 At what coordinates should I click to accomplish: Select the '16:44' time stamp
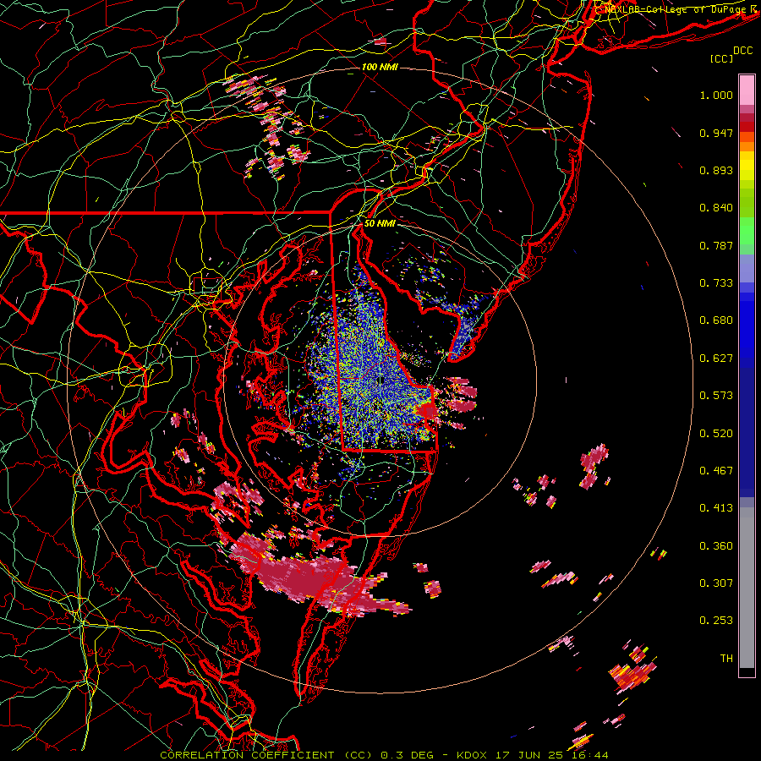point(589,755)
